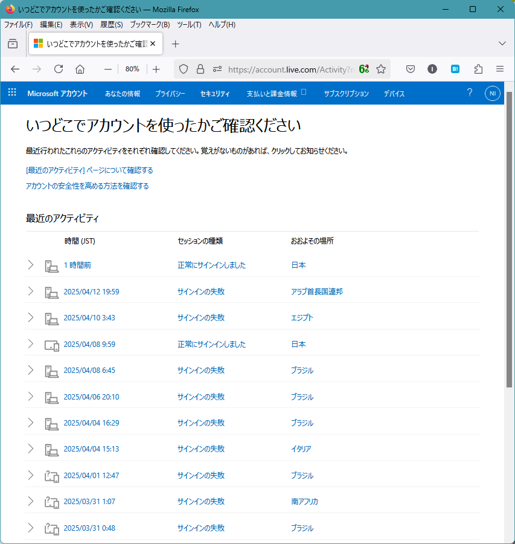515x544 pixels.
Task: Click アラブ首長国連邦 location text
Action: [x=317, y=291]
